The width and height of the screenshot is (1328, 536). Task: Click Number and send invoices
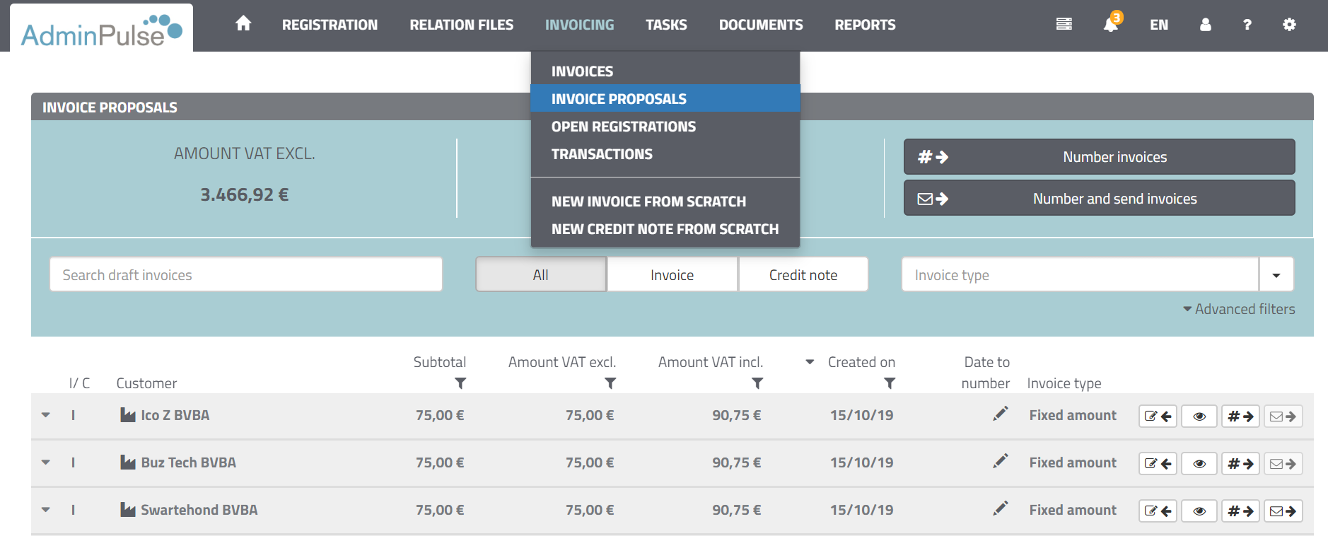[x=1099, y=199]
